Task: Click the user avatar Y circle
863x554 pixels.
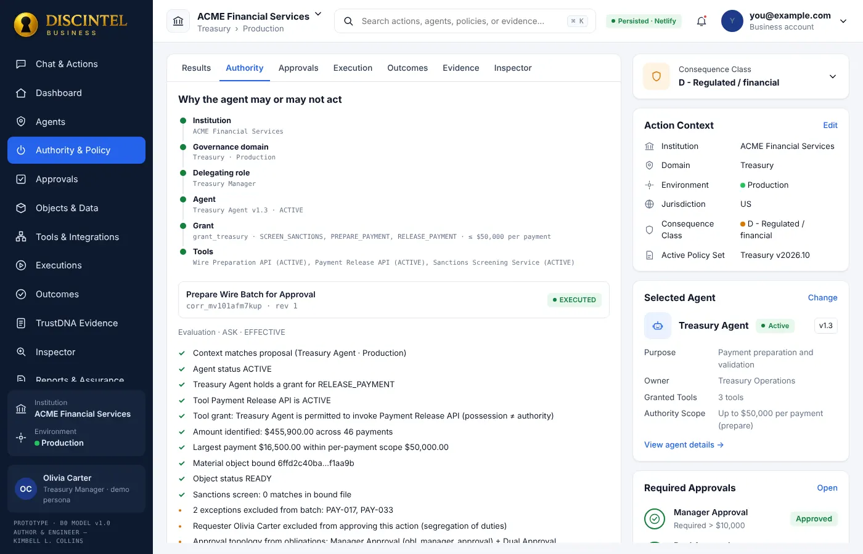Action: tap(732, 21)
